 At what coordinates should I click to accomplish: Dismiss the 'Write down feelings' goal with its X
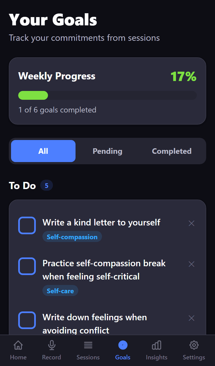(191, 318)
